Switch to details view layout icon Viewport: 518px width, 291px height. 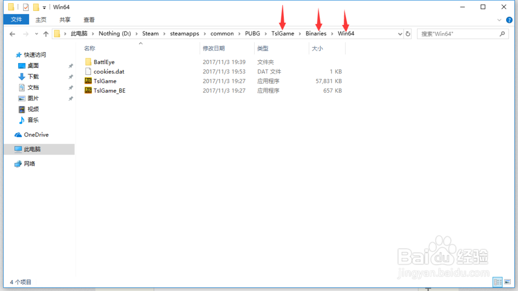(497, 282)
